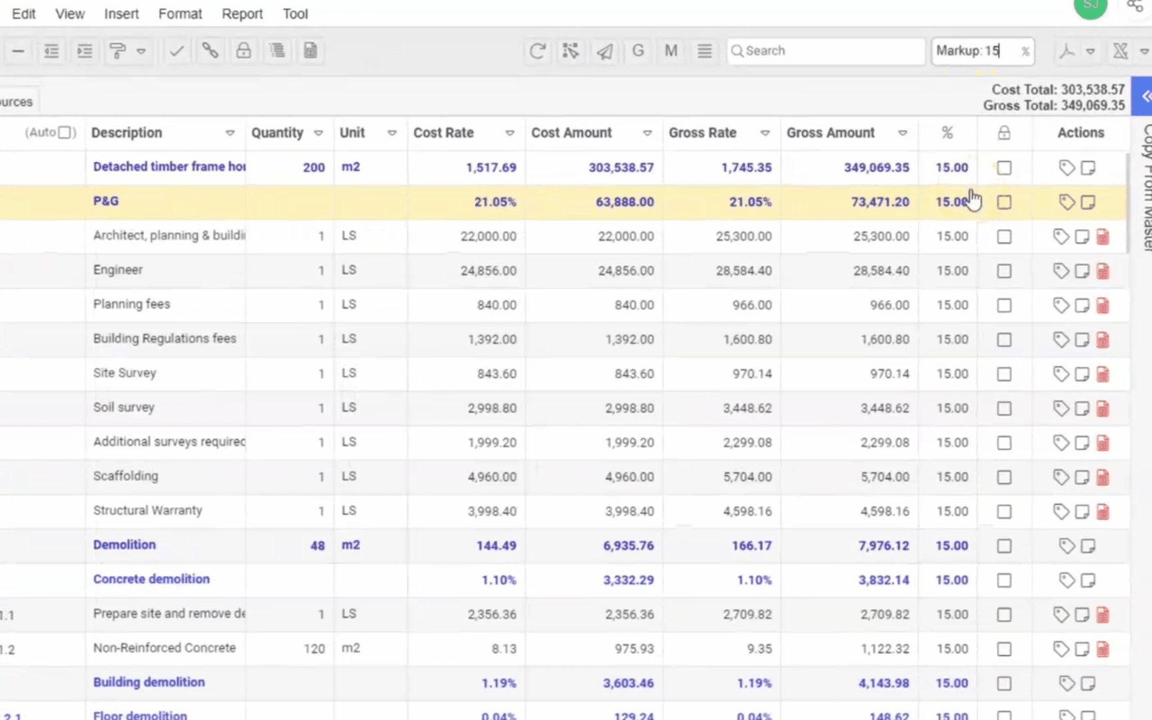Image resolution: width=1152 pixels, height=720 pixels.
Task: Open the Description column filter dropdown
Action: click(230, 133)
